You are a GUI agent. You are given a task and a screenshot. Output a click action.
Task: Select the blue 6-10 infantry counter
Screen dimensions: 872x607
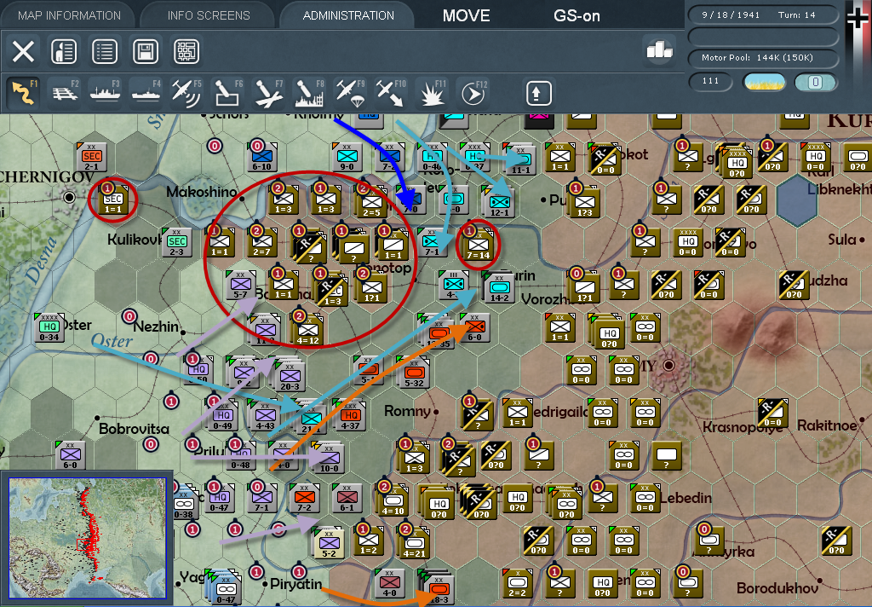pyautogui.click(x=262, y=158)
